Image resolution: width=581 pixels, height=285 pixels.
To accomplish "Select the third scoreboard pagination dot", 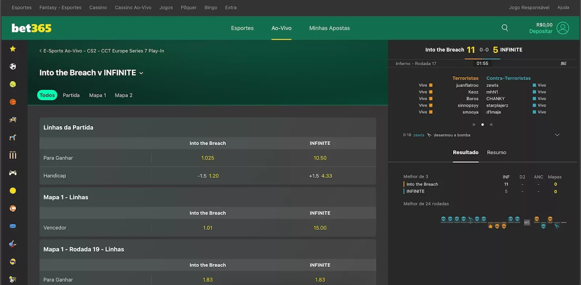I will point(491,125).
